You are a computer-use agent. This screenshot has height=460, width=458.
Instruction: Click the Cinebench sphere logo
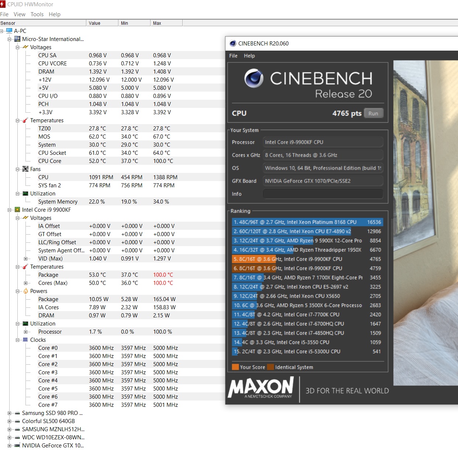254,78
